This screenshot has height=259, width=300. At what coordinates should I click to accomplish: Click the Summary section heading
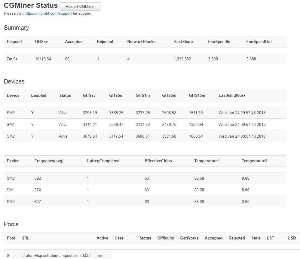(x=16, y=28)
